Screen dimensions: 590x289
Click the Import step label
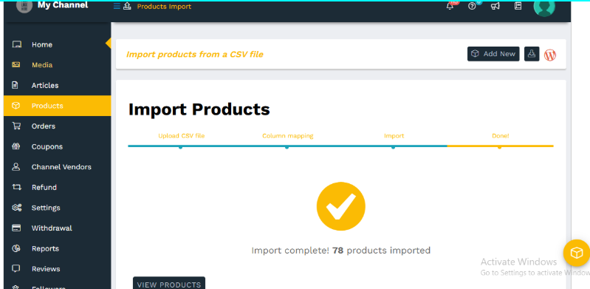pos(394,136)
